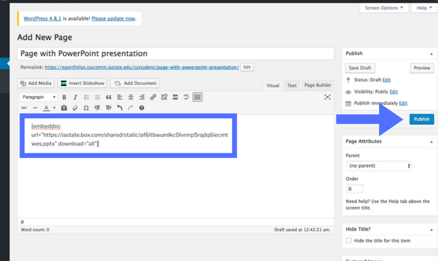Click the Add Media button
This screenshot has height=261, width=438.
coord(36,83)
